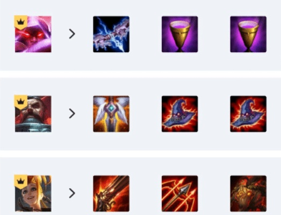Expand chevron next to hooded champion
This screenshot has width=281, height=215.
pos(72,34)
